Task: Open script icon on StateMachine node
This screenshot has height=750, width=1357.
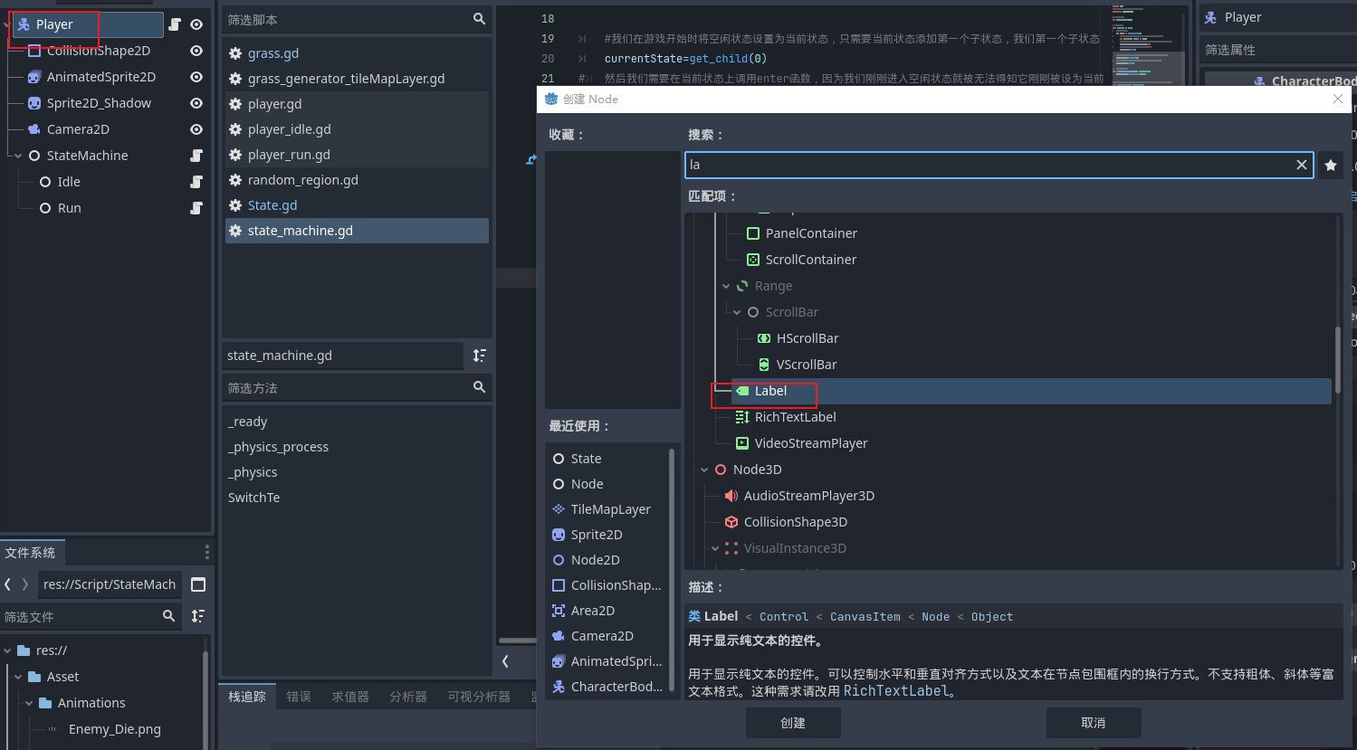Action: click(196, 156)
